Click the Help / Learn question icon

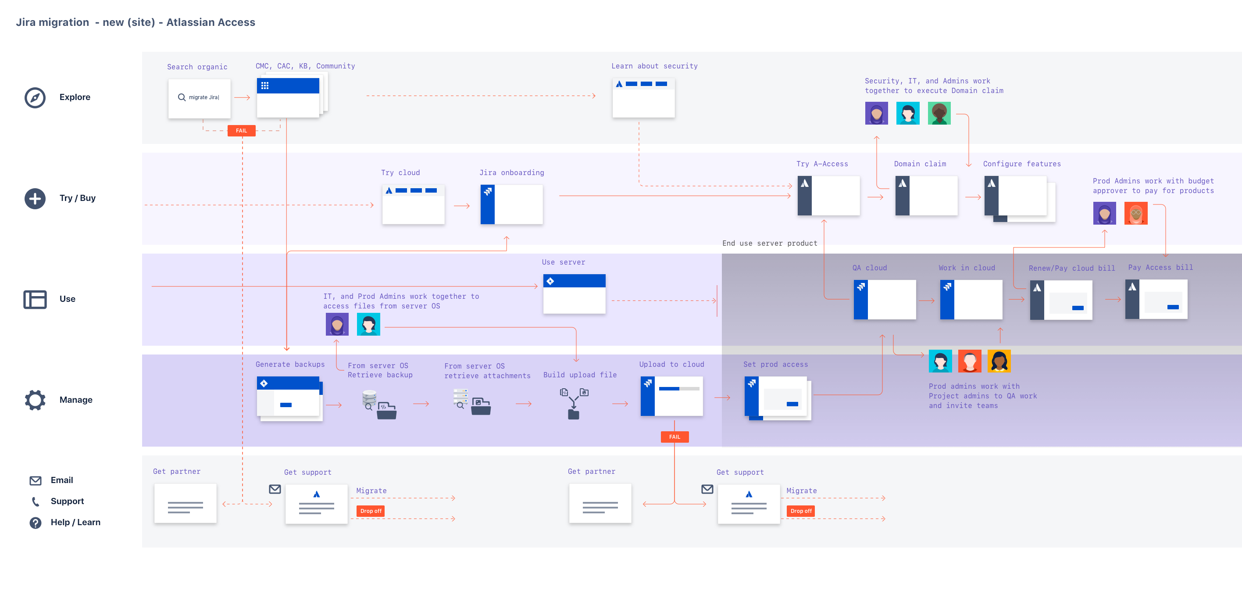(x=35, y=523)
